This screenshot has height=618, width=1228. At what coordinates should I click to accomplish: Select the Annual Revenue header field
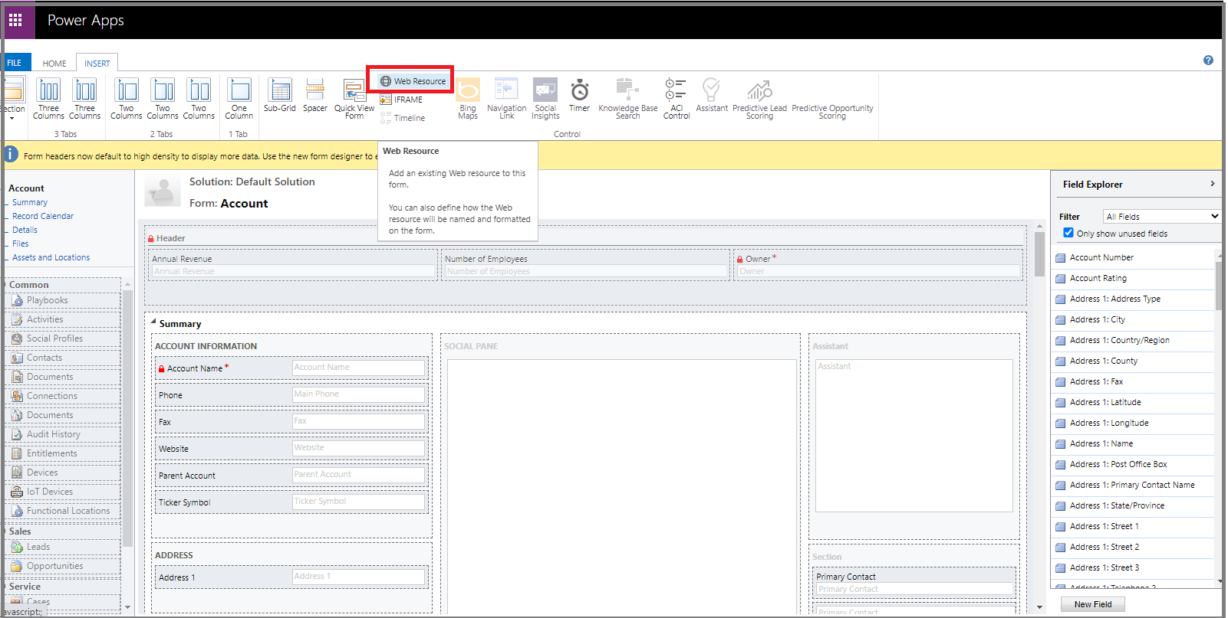coord(294,265)
